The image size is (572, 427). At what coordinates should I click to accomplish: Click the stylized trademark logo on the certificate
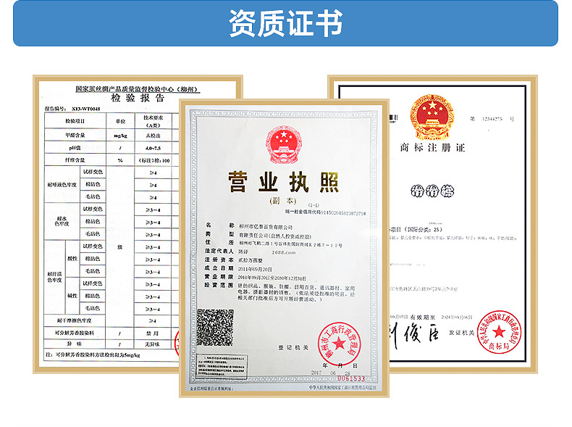(432, 191)
